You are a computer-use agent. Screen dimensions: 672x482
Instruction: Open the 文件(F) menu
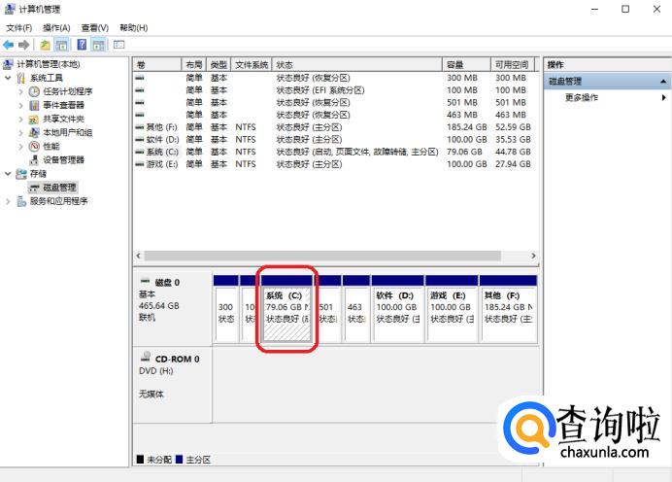(18, 28)
